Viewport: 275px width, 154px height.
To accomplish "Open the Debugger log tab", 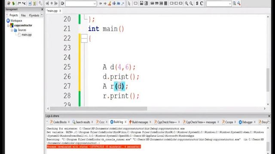I will 247,122.
